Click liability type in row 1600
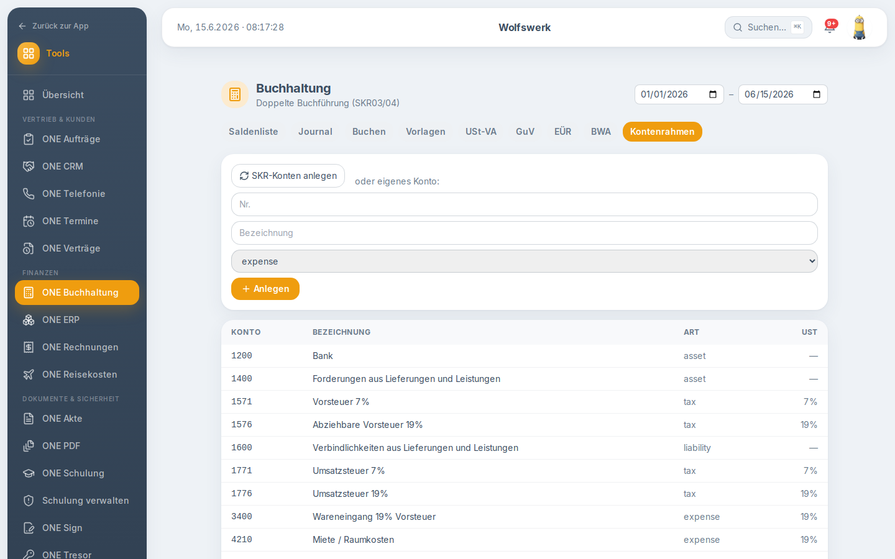895x559 pixels. [697, 448]
